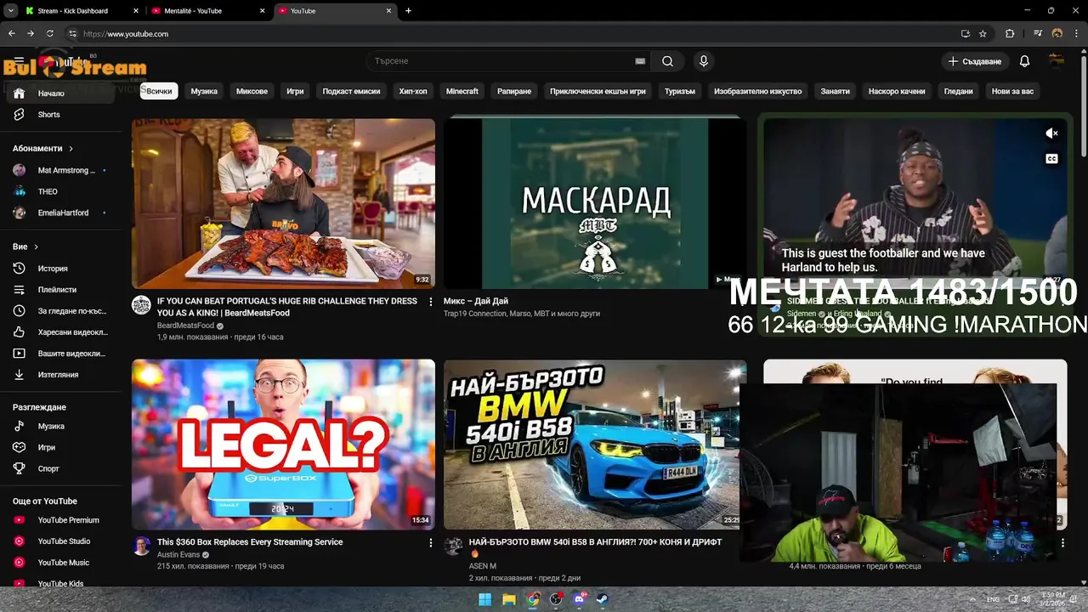Open the notifications bell
The image size is (1088, 612).
1024,61
